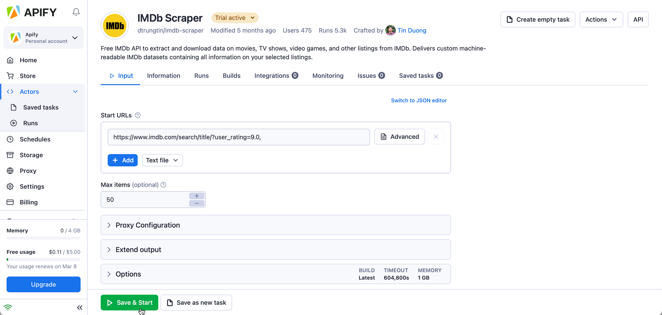
Task: Click Save as new task
Action: [x=196, y=303]
